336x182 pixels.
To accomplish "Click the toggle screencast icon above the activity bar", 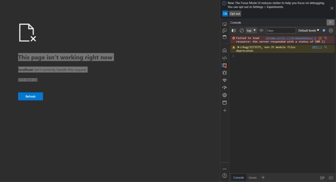I will point(224,37).
